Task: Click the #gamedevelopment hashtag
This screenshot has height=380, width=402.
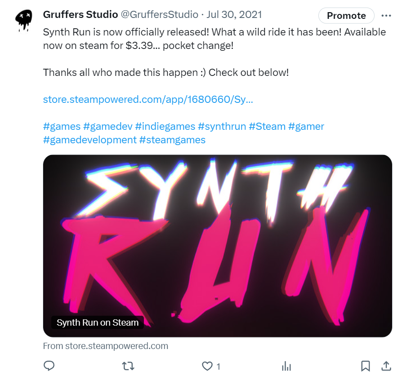Action: [89, 140]
